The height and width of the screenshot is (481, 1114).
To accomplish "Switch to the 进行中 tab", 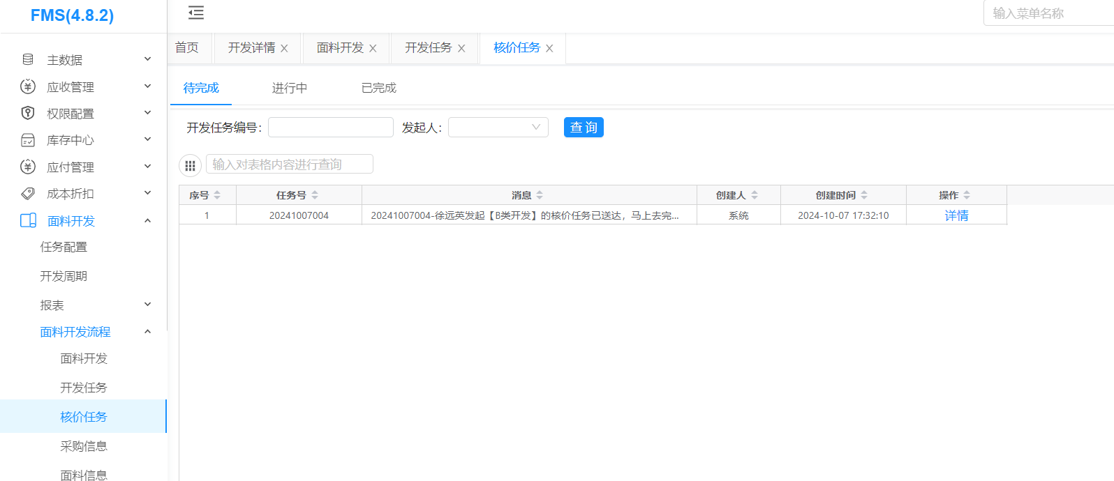I will pos(289,88).
